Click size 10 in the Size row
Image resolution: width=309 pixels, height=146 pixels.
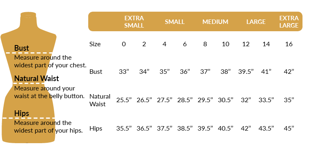[x=225, y=44]
